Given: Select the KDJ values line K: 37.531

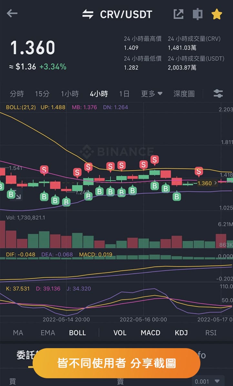Looking at the screenshot, I should [x=20, y=288].
